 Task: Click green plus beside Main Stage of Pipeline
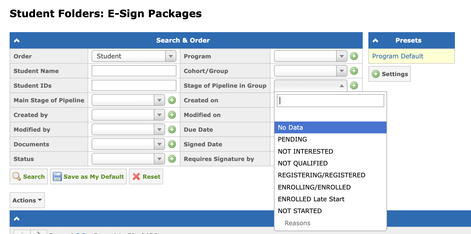click(172, 100)
